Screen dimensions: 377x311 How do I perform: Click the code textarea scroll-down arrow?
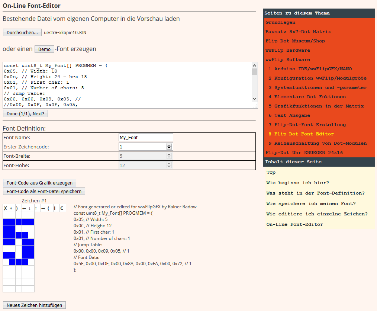tap(254, 99)
